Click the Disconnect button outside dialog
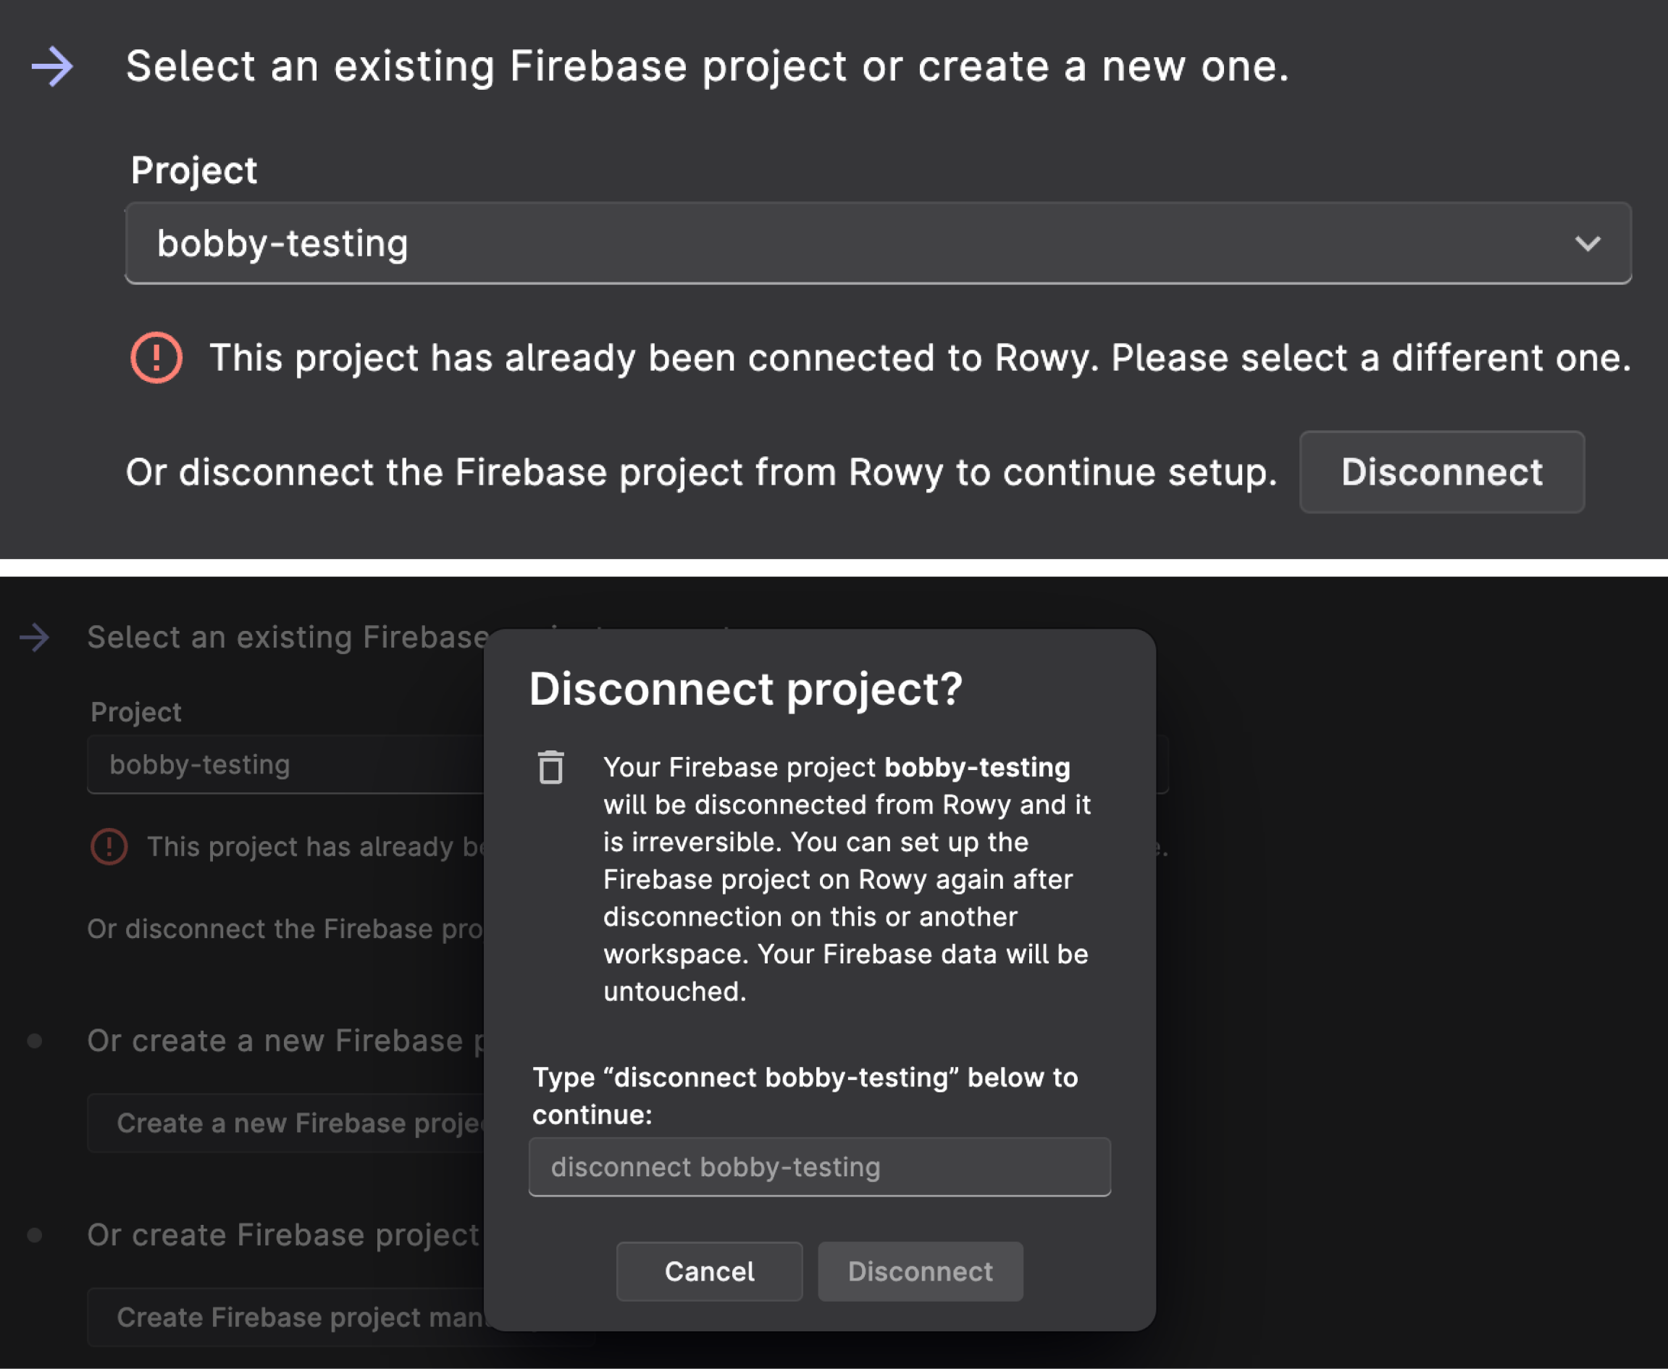Screen dimensions: 1668x1369 point(1443,471)
